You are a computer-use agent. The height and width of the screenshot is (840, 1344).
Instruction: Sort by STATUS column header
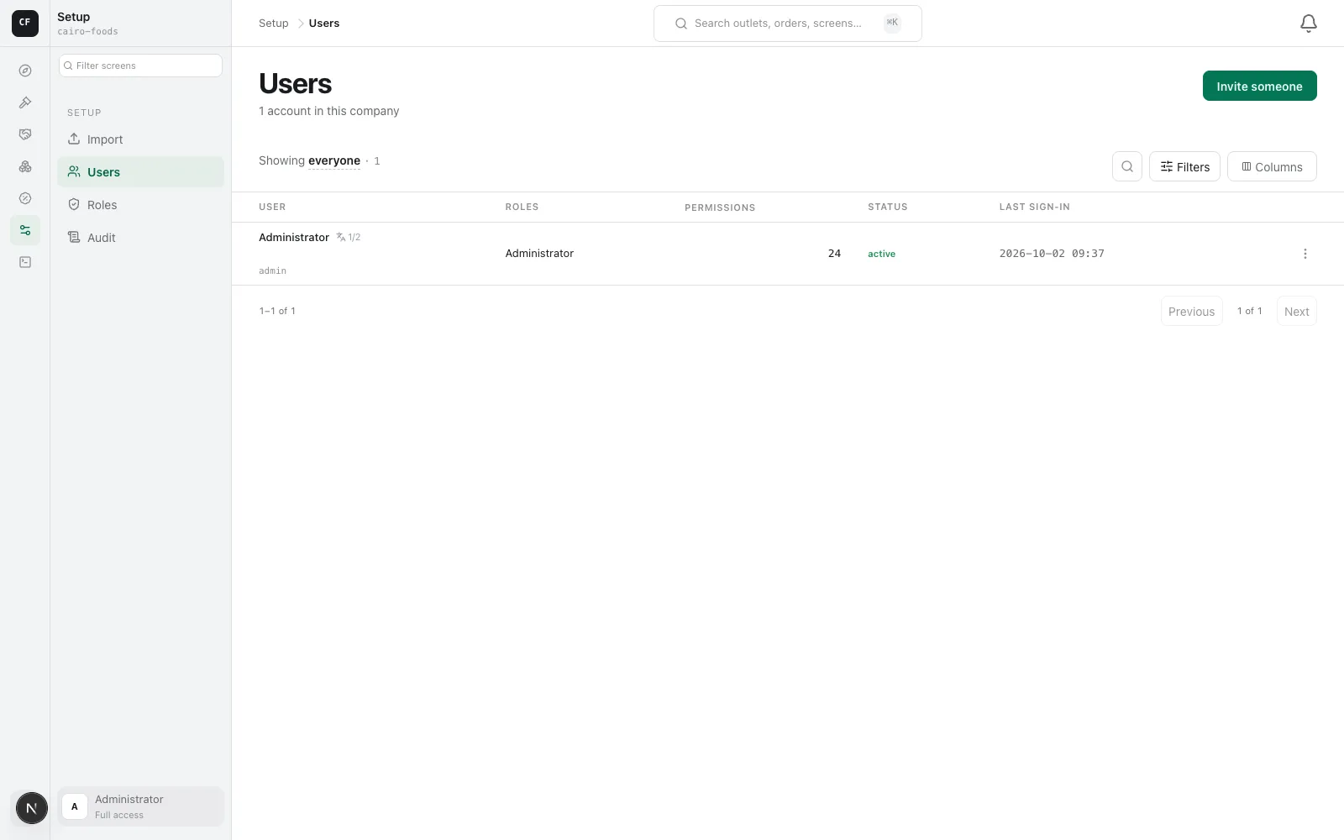pos(888,207)
